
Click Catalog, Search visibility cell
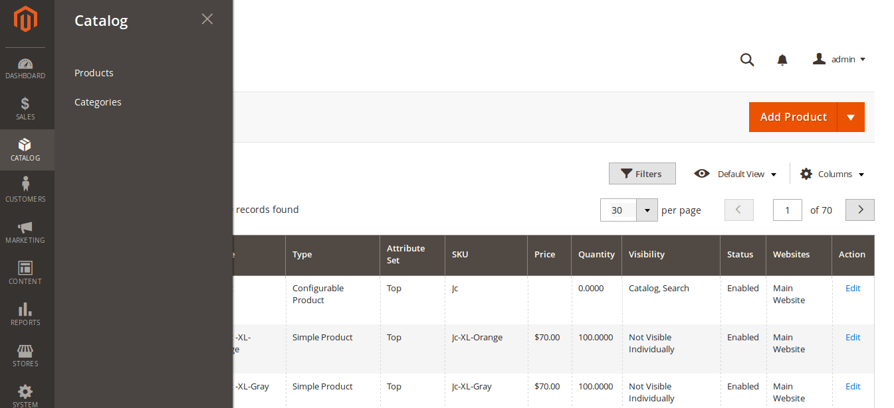coord(671,300)
